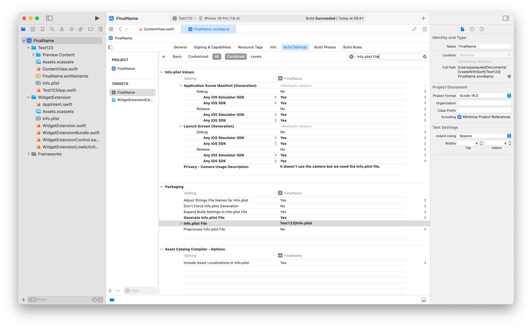Toggle Minimize Project References checkbox
Image resolution: width=532 pixels, height=328 pixels.
tap(459, 117)
